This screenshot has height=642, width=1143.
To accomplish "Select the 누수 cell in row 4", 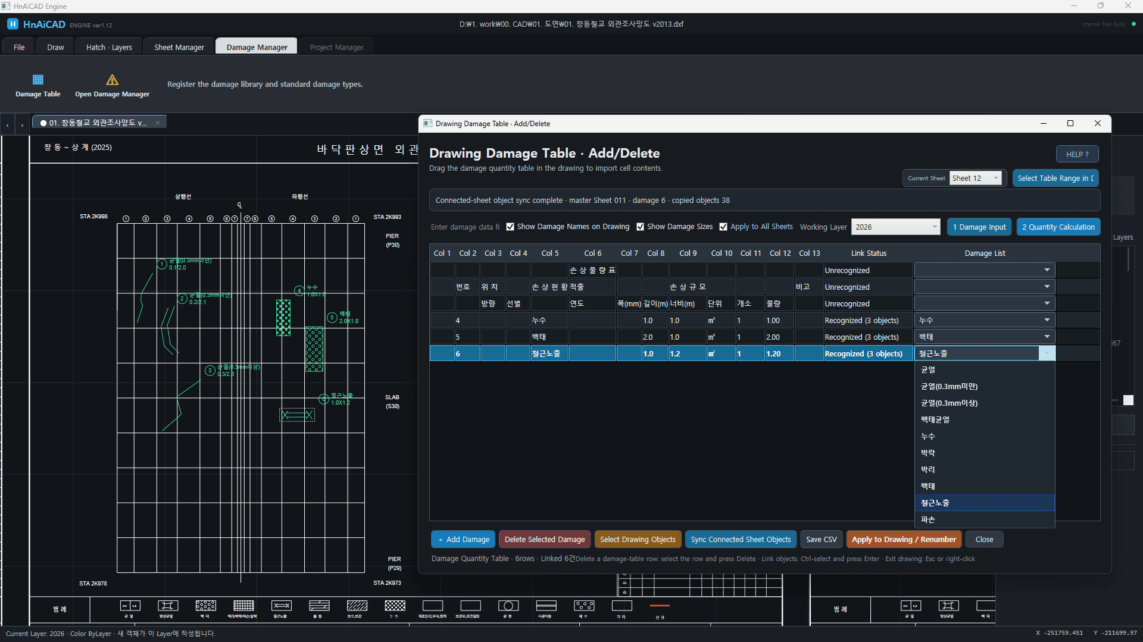I will pyautogui.click(x=549, y=320).
